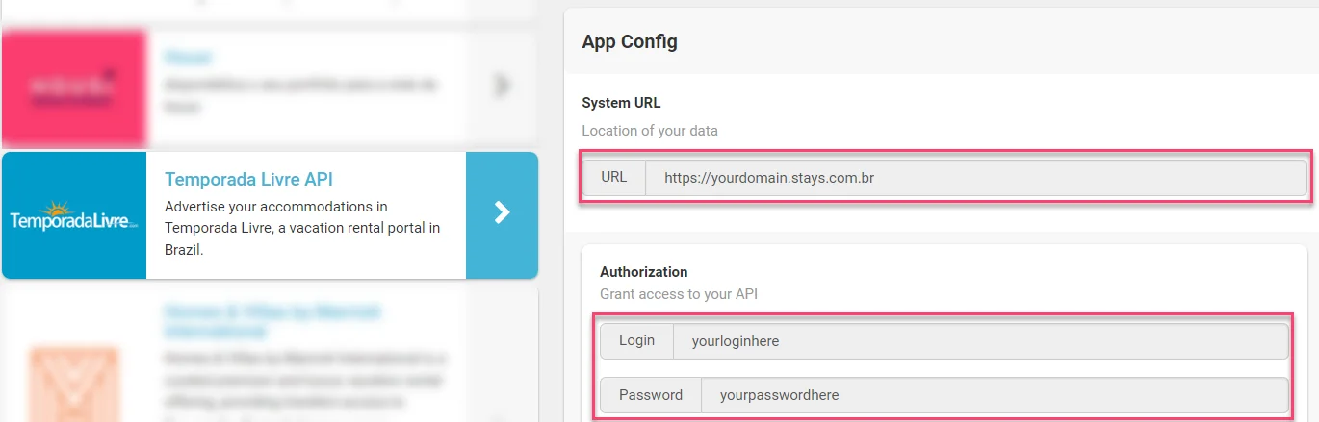Image resolution: width=1319 pixels, height=422 pixels.
Task: Select the Temporada Livre API title
Action: pos(248,180)
